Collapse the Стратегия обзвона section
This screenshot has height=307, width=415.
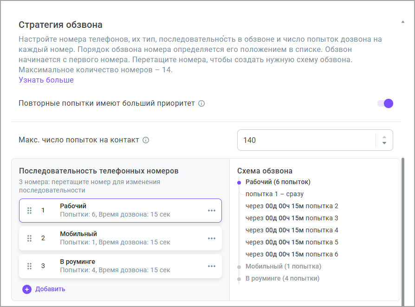(402, 22)
